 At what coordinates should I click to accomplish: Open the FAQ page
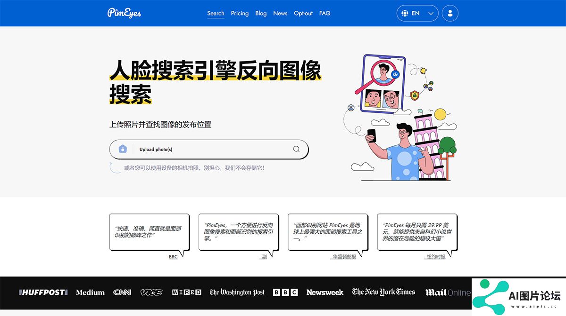click(x=325, y=13)
